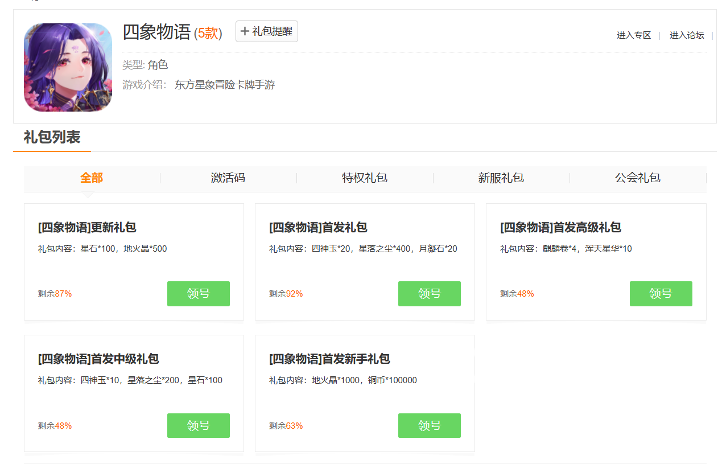This screenshot has width=718, height=468.
Task: Click 领号 for the 首发高级礼包
Action: [661, 294]
